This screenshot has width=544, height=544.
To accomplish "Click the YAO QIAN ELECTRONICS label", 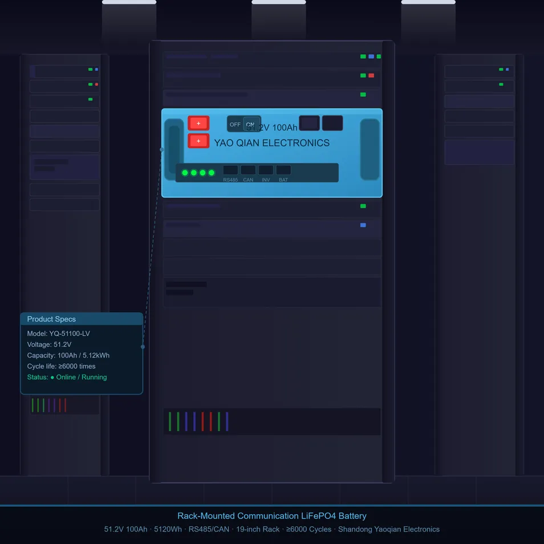I will click(271, 143).
